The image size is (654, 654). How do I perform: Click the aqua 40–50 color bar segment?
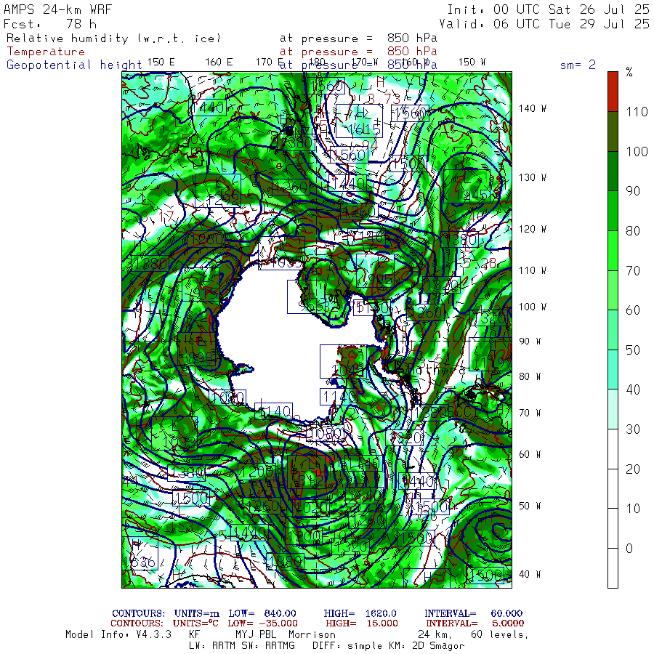[613, 370]
